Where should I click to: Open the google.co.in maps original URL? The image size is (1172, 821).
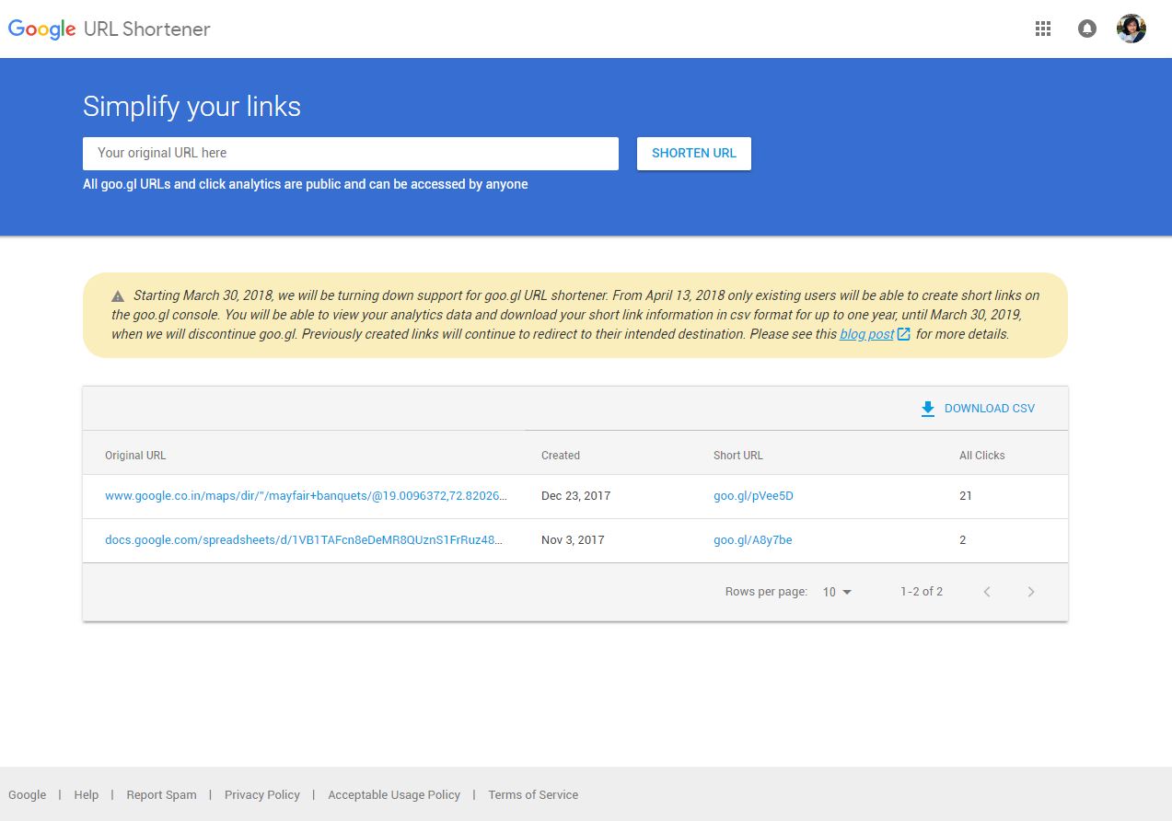(x=306, y=496)
